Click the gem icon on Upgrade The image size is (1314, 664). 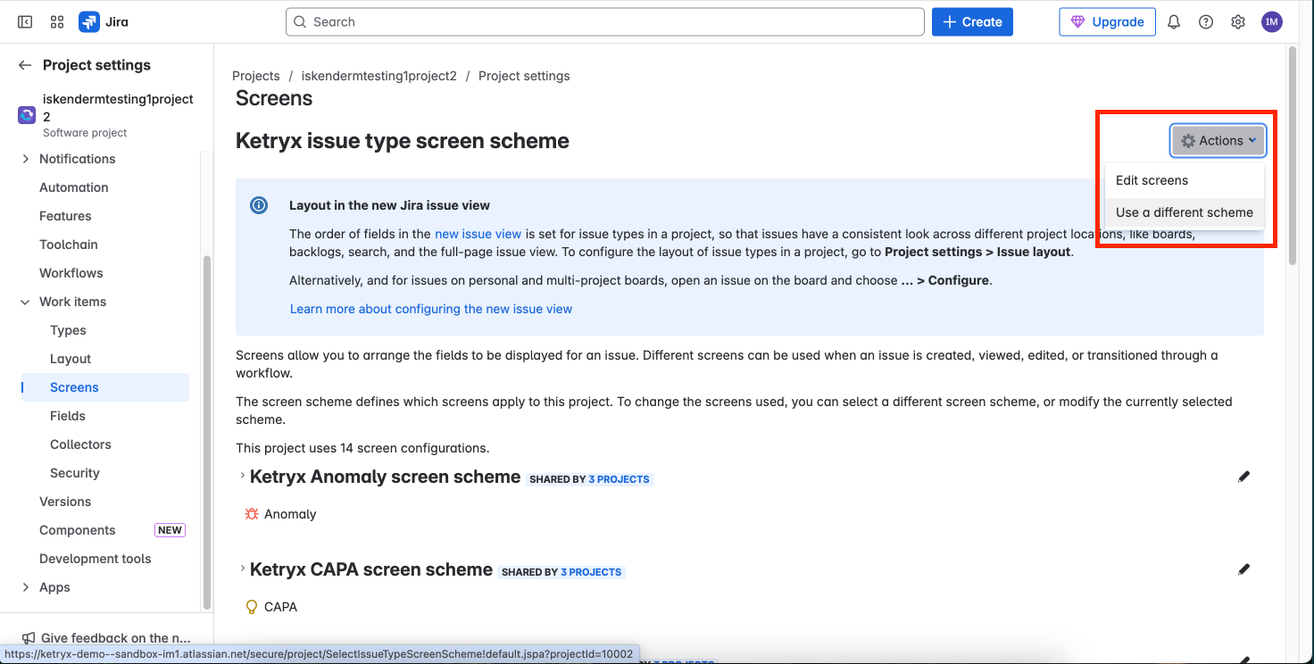coord(1078,21)
